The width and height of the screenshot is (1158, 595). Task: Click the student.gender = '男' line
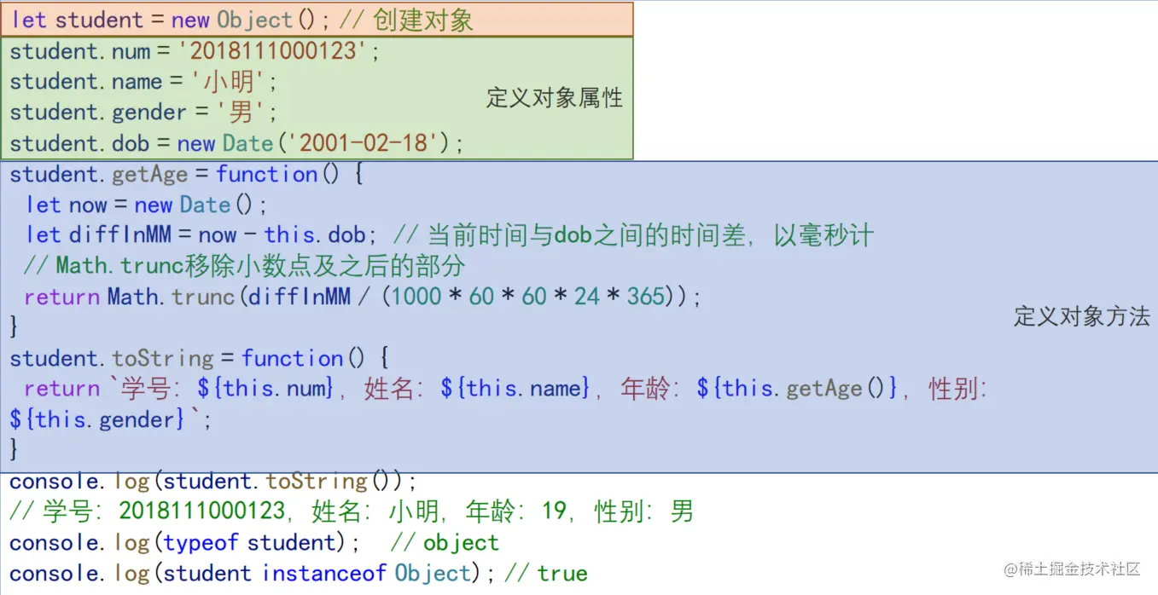coord(141,112)
